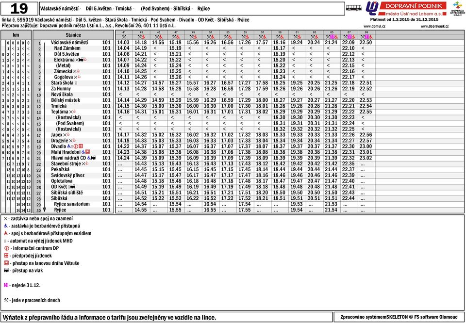Click the 'Zpracováno systémem SKELETON' footer credit

(399, 317)
